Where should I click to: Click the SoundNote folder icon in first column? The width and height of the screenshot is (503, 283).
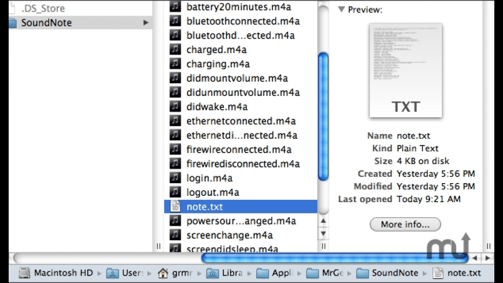coord(13,23)
